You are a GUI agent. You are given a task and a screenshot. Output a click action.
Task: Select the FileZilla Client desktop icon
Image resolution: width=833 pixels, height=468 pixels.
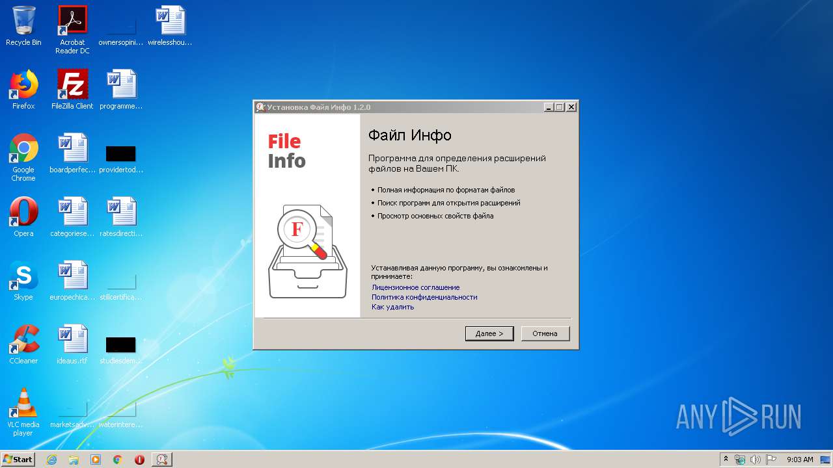(x=72, y=90)
